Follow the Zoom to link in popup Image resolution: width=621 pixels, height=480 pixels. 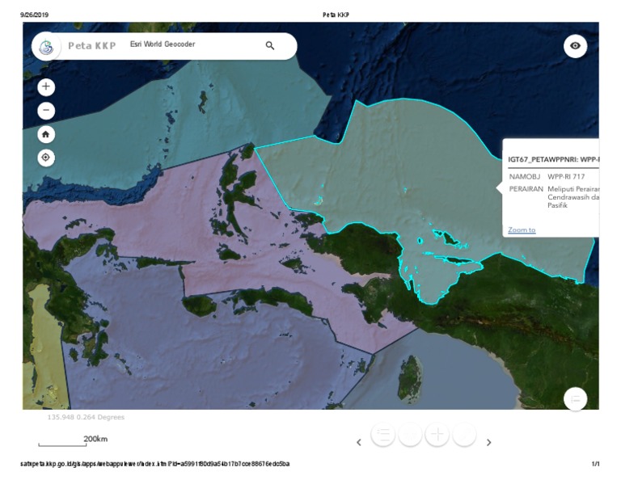tap(522, 229)
